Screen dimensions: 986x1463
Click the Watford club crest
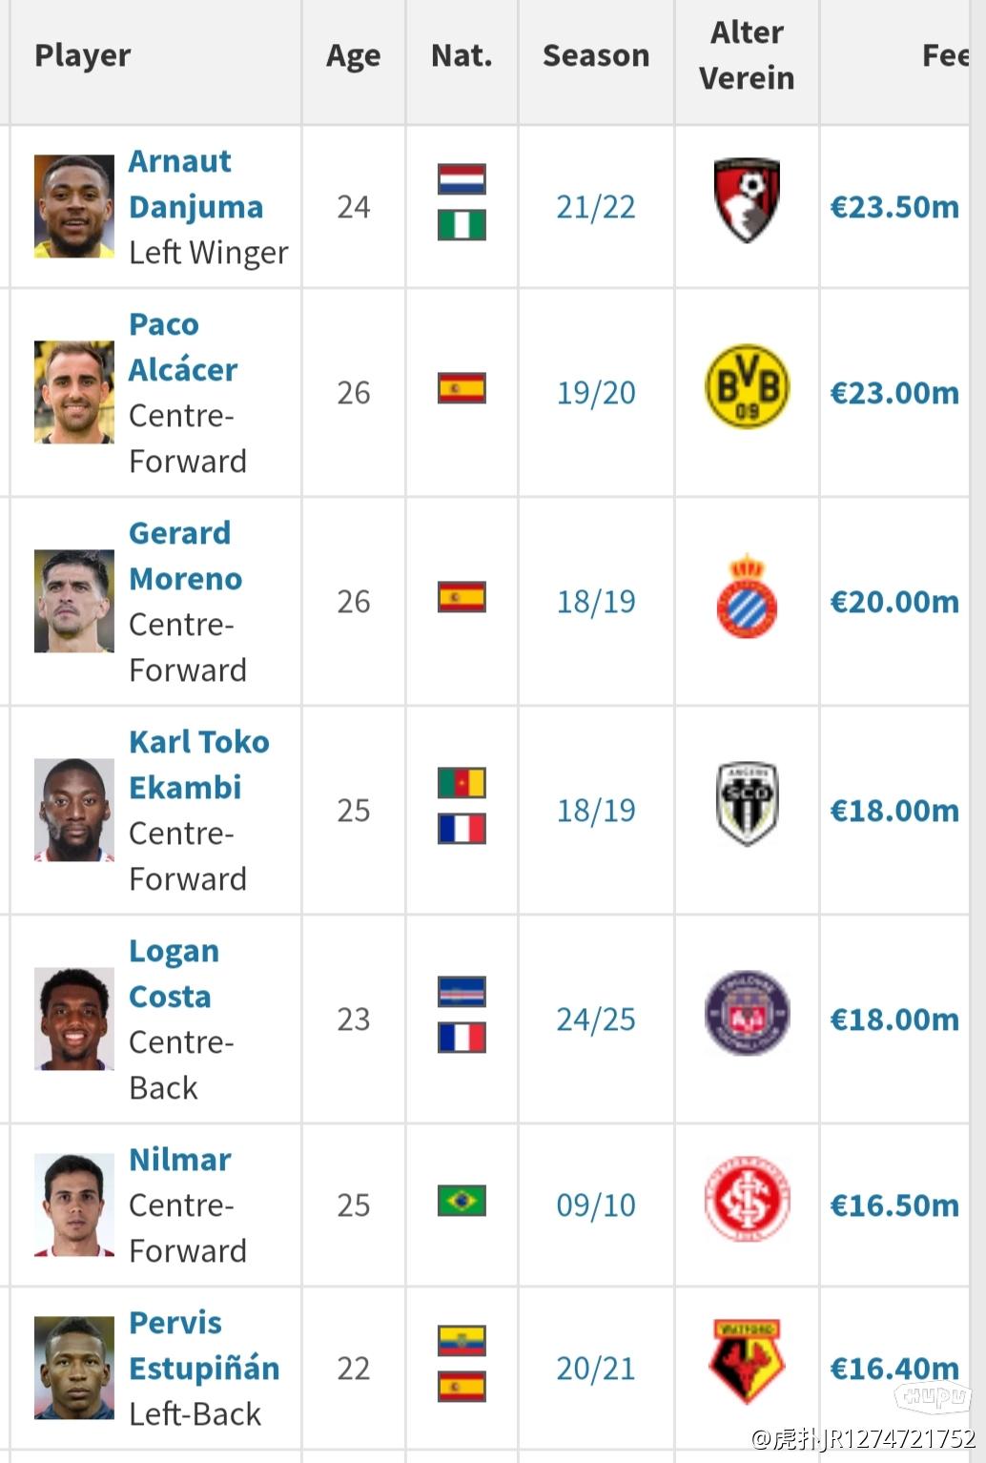click(747, 1362)
